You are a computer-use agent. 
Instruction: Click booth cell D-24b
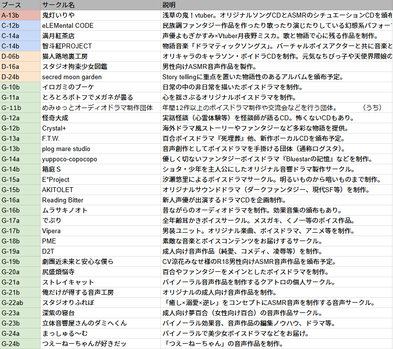[20, 77]
